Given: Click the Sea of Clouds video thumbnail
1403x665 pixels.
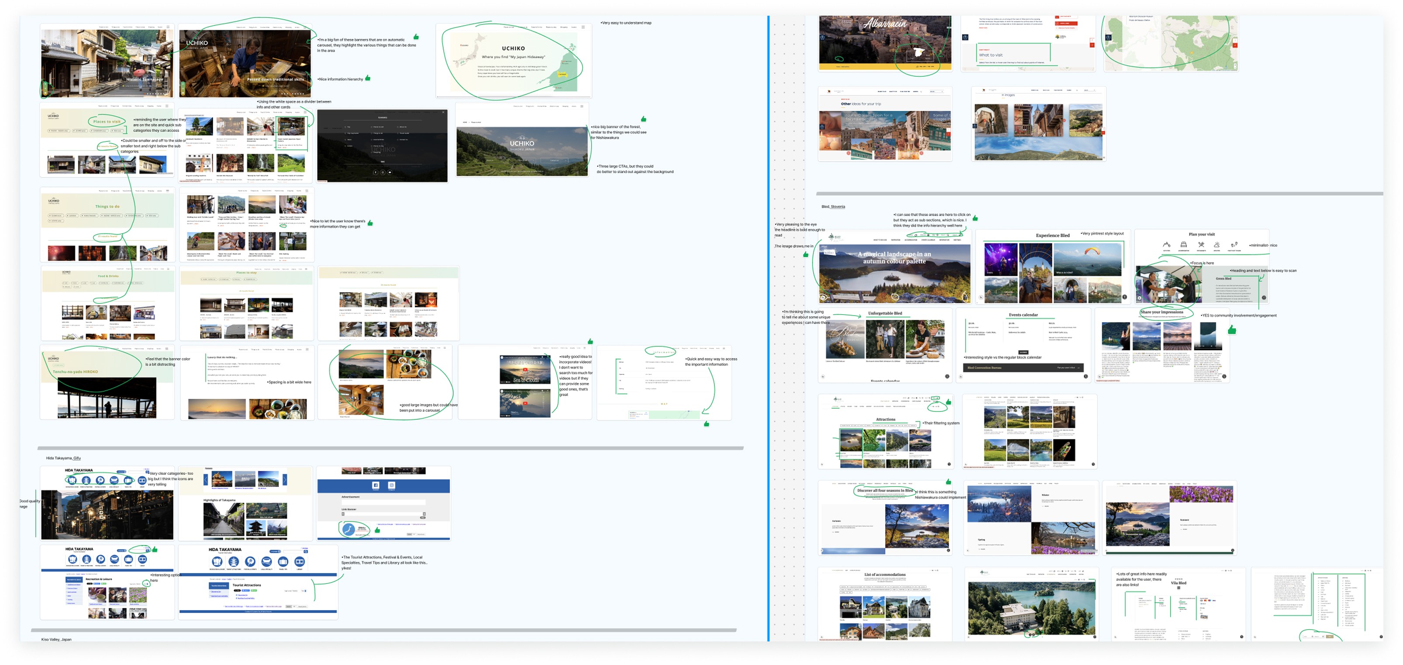Looking at the screenshot, I should click(x=525, y=370).
